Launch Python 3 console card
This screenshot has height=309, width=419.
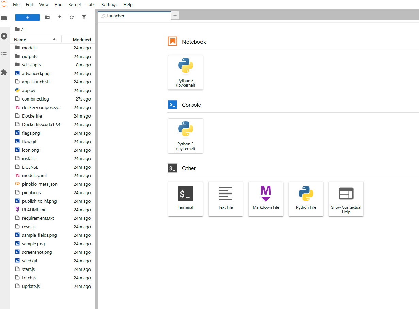[186, 136]
